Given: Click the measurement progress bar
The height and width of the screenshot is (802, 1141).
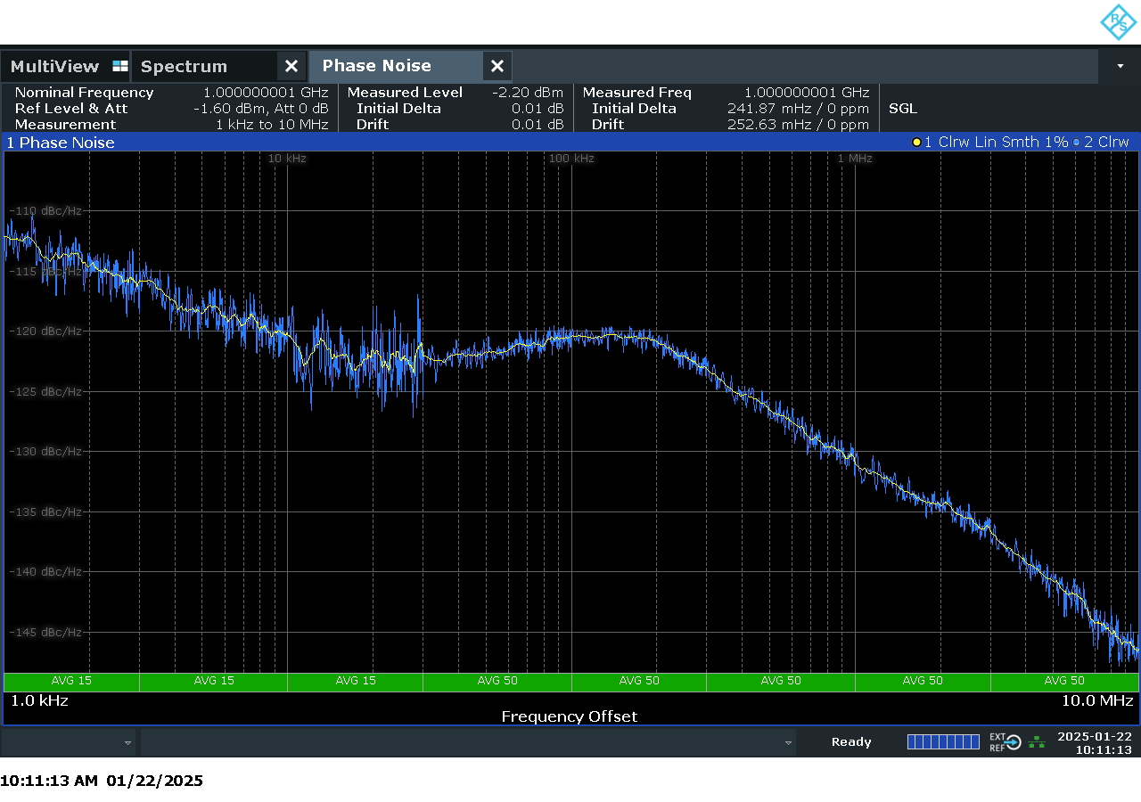Looking at the screenshot, I should [943, 742].
